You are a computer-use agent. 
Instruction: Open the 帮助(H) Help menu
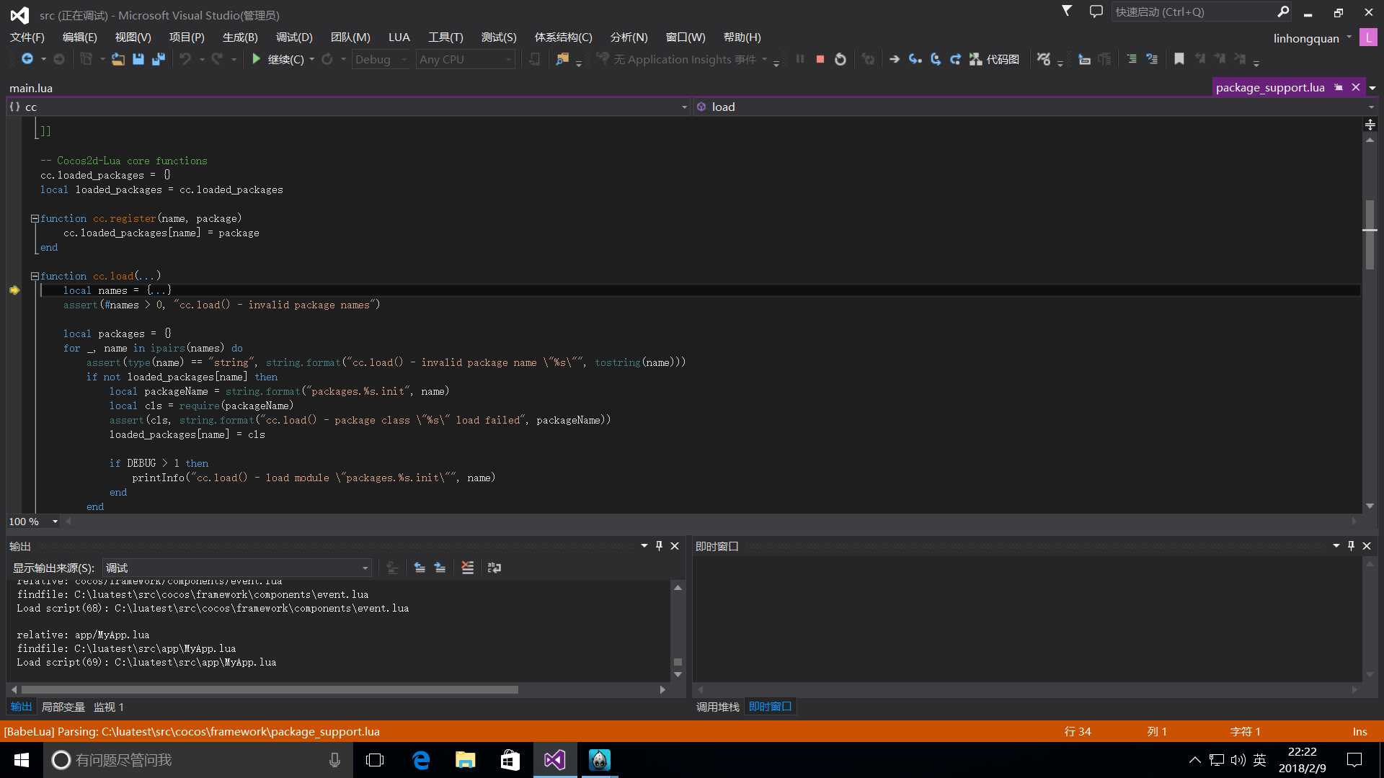coord(742,37)
